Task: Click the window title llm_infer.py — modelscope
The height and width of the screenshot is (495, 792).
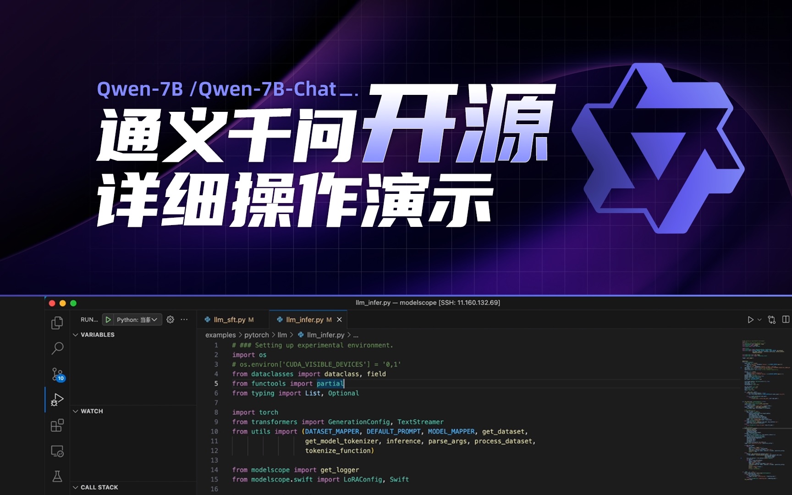Action: [428, 302]
